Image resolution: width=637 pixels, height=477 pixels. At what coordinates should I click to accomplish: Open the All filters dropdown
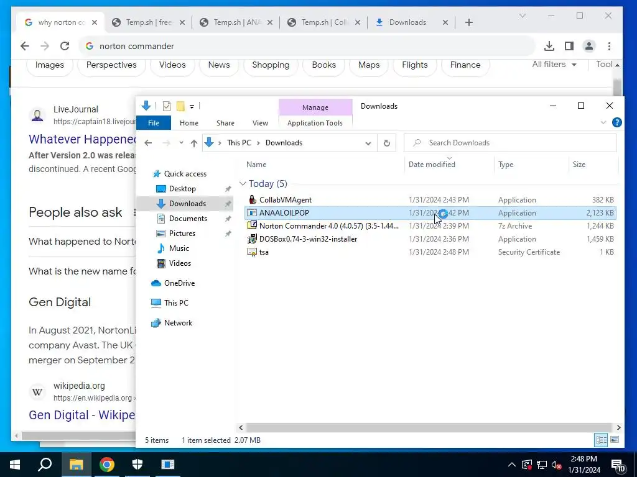pos(554,65)
